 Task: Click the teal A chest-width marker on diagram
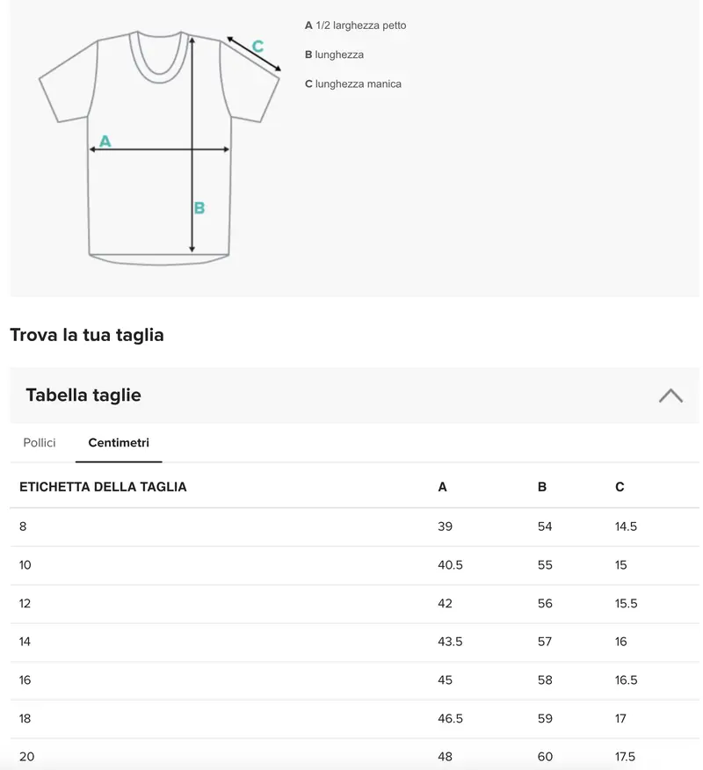click(105, 141)
